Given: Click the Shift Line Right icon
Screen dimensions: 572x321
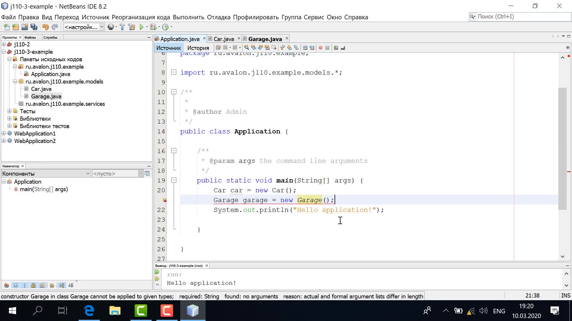Looking at the screenshot, I should pos(312,48).
